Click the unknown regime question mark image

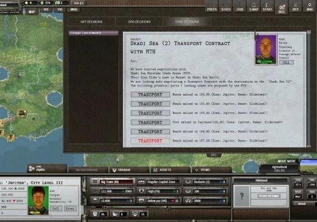tap(241, 196)
